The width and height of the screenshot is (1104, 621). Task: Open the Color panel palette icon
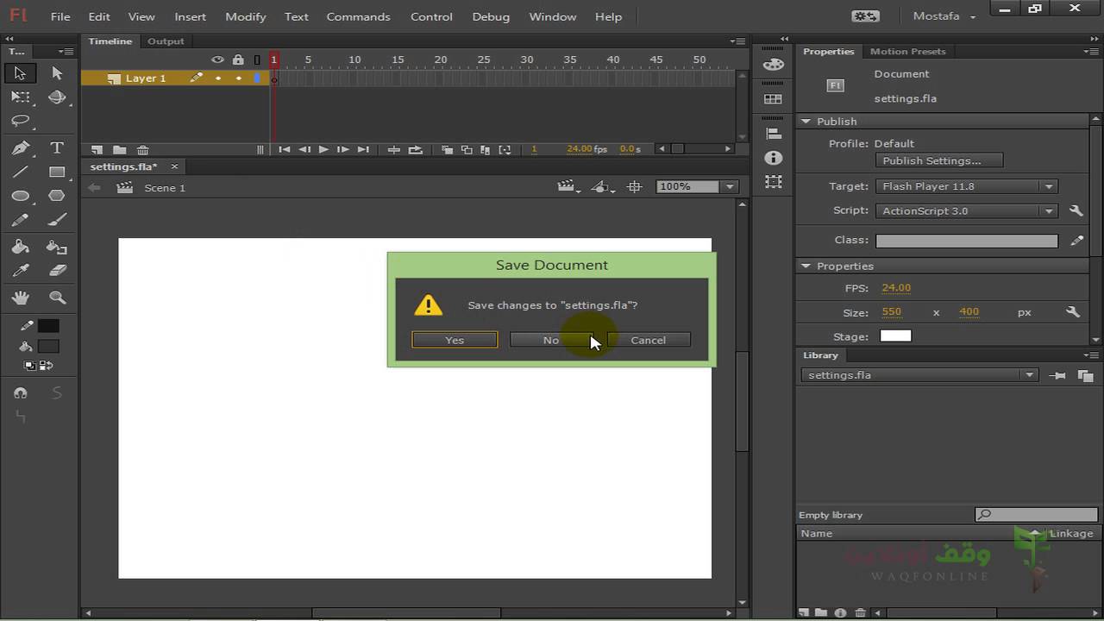[x=774, y=65]
